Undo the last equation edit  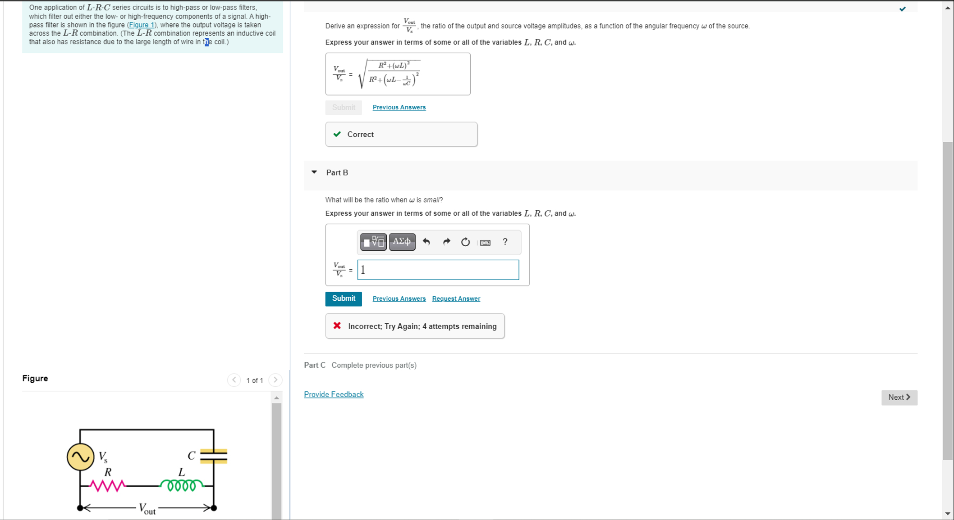click(x=427, y=242)
